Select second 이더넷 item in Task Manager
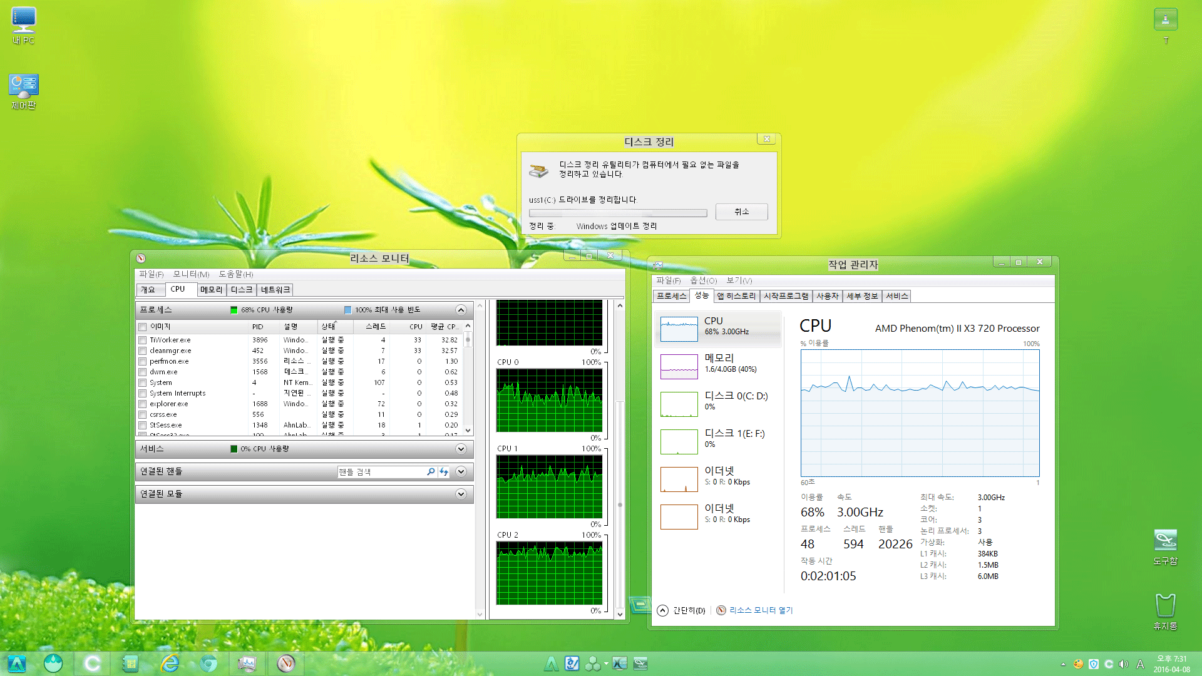Screen dimensions: 1202x676 click(719, 516)
